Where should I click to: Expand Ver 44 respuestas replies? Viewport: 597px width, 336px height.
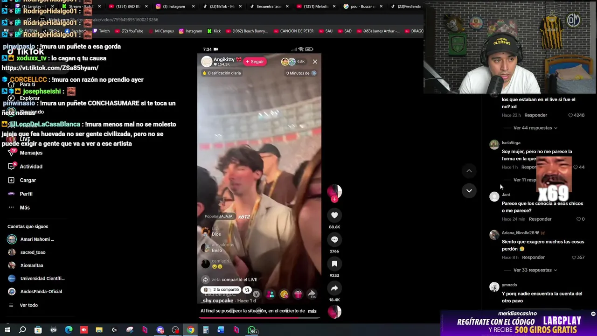click(535, 128)
